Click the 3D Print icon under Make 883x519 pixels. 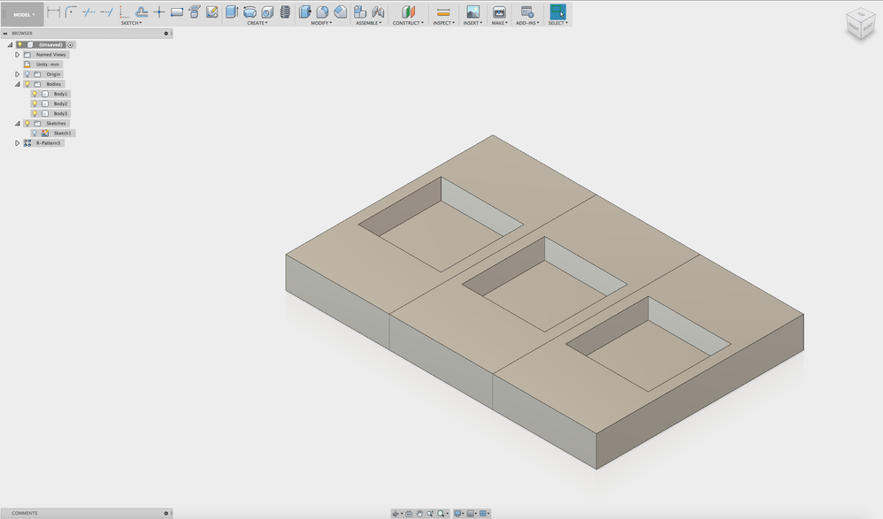[x=499, y=11]
